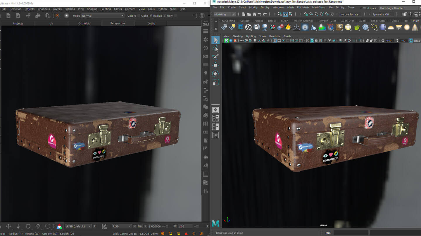421x236 pixels.
Task: Click the Mari color channels RGB circle icon
Action: [x=59, y=226]
